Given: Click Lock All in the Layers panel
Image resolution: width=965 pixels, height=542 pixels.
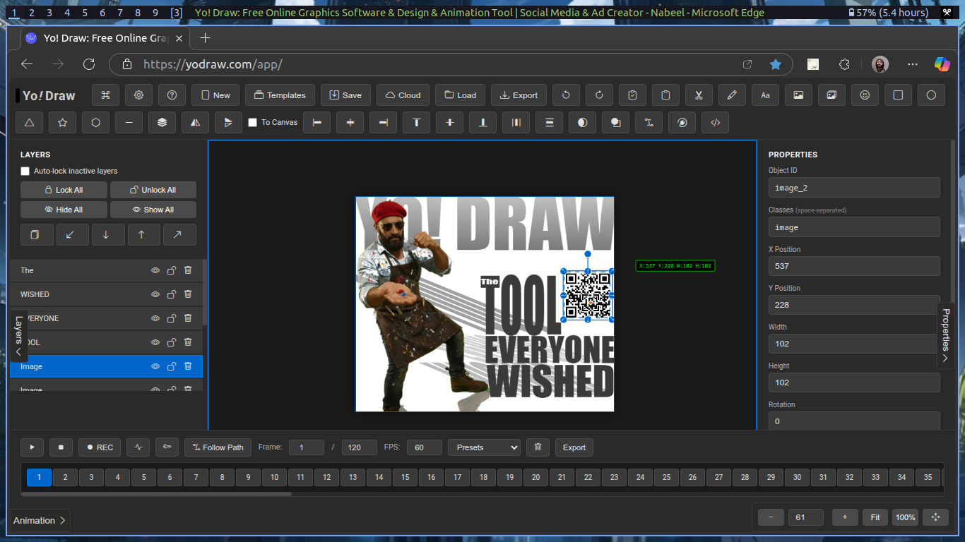Looking at the screenshot, I should tap(63, 189).
